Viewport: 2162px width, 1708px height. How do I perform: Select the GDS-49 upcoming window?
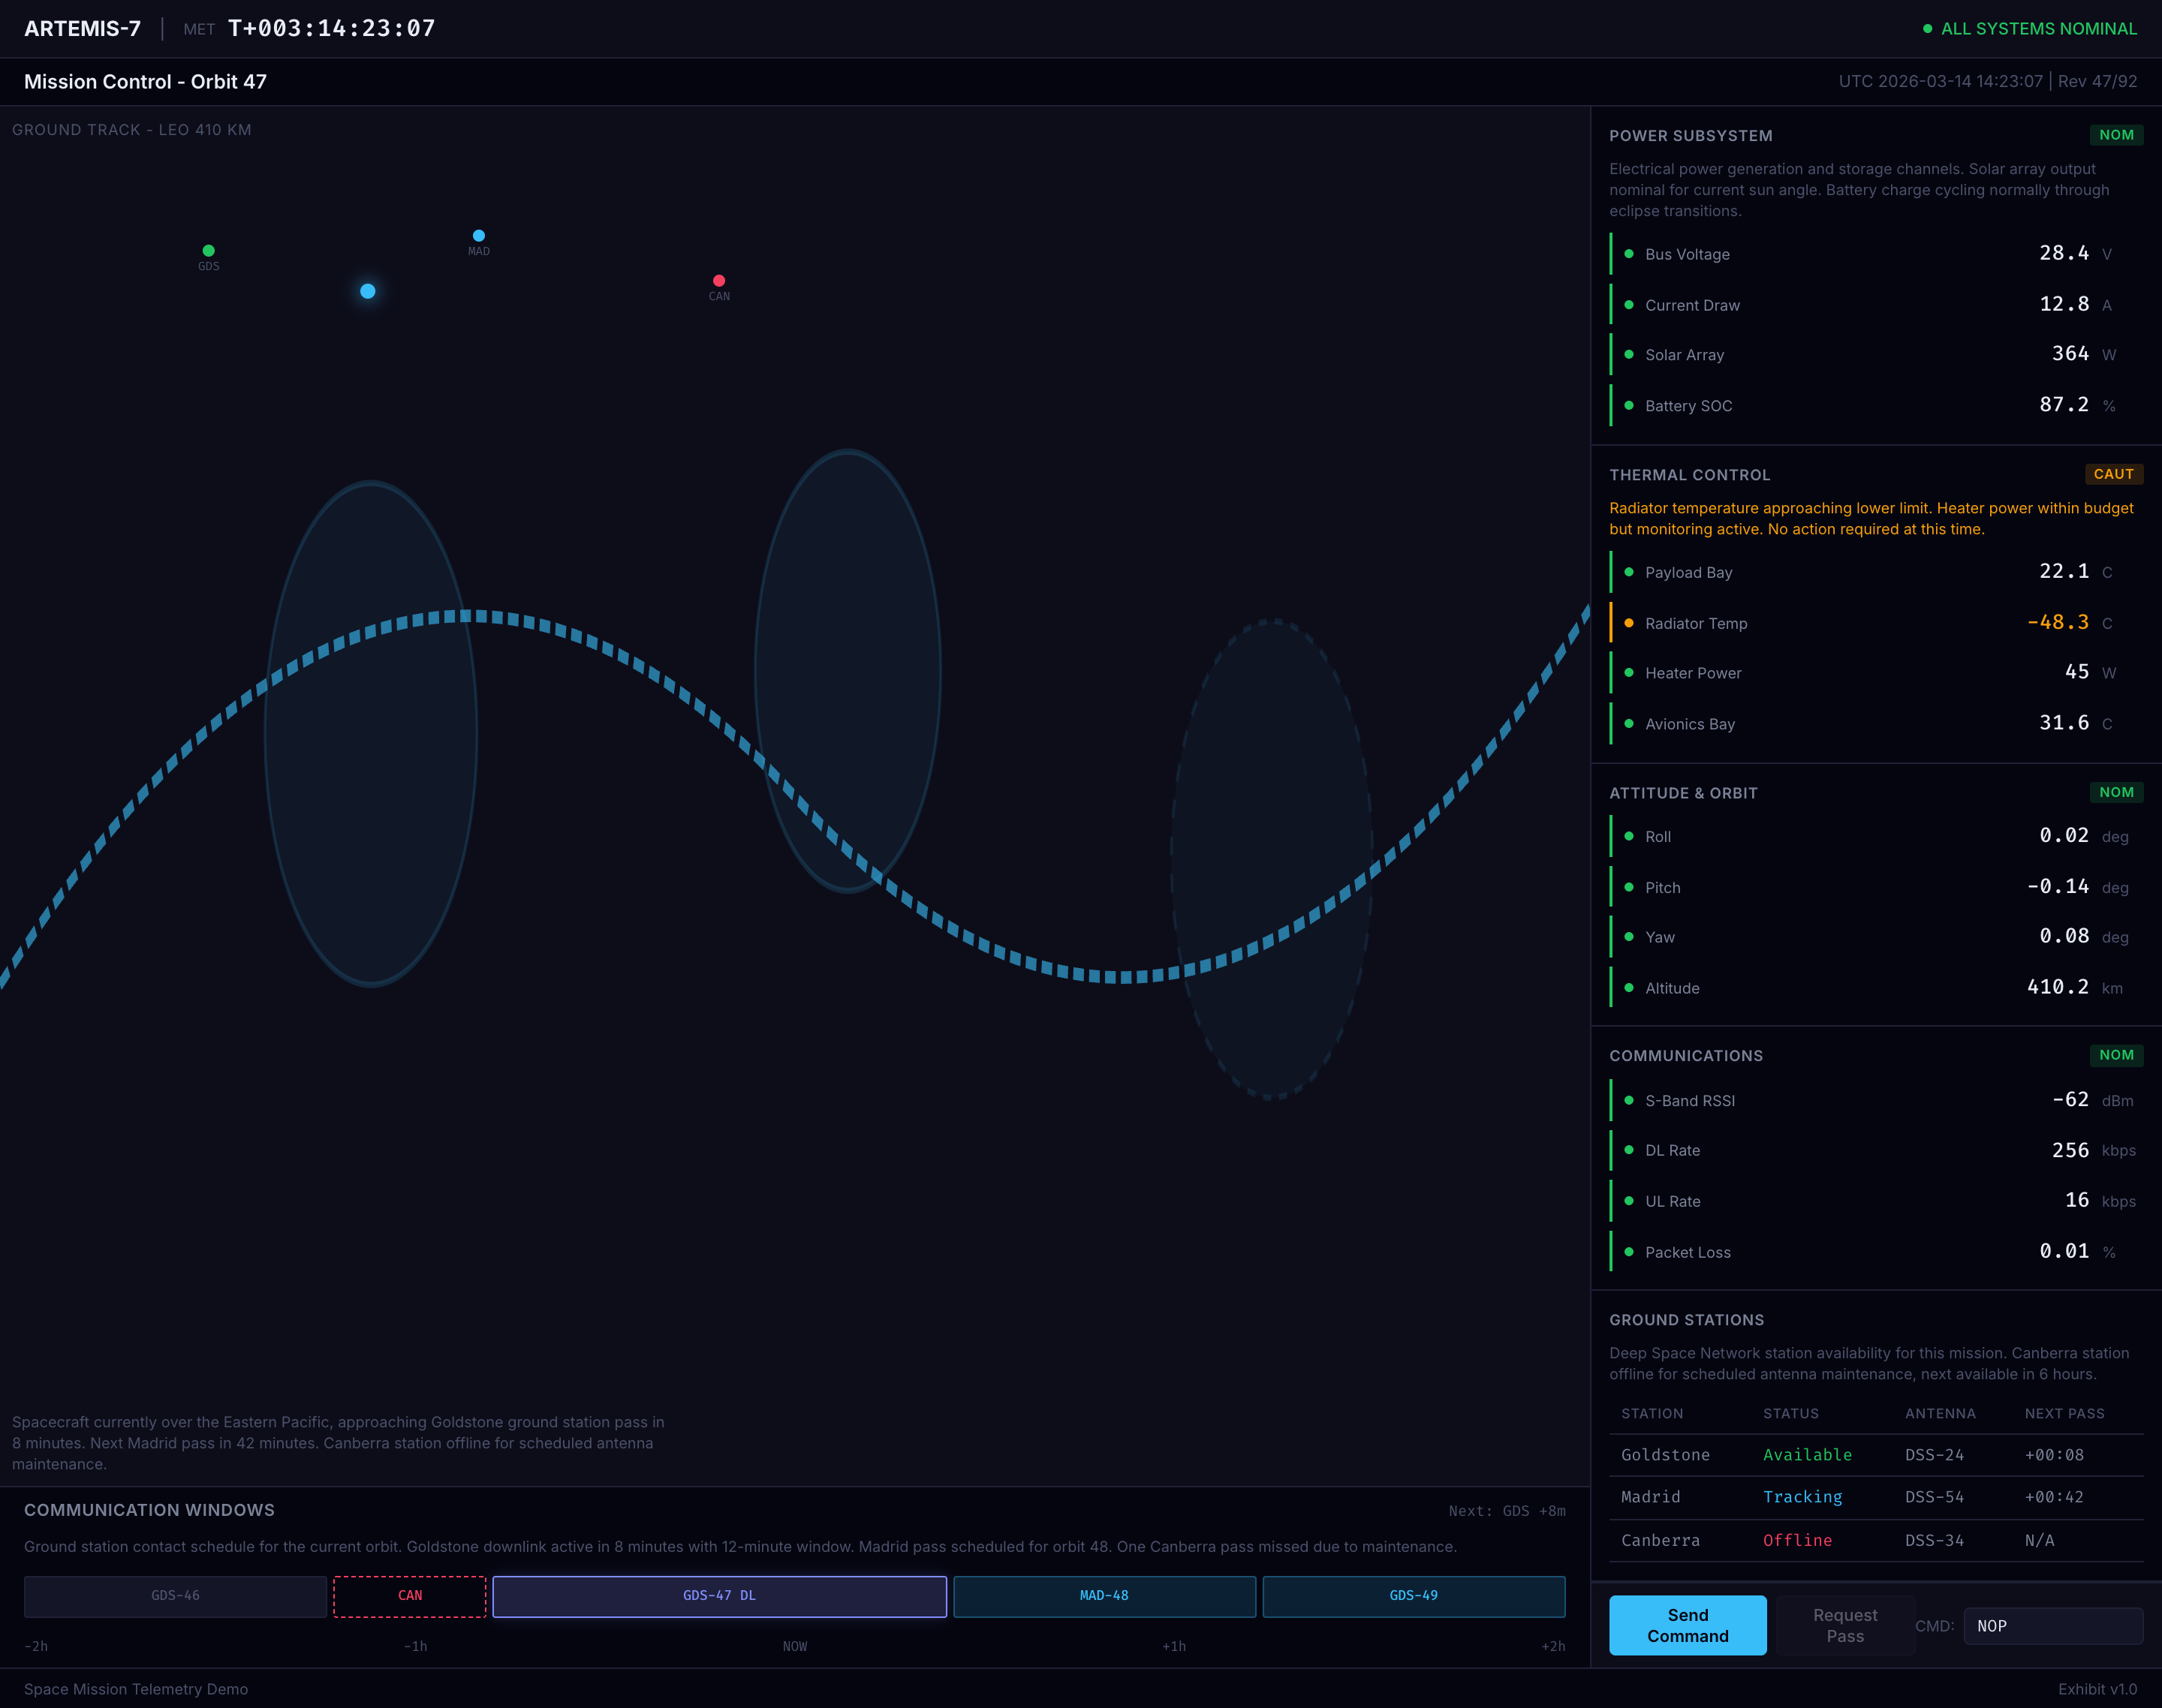[x=1414, y=1596]
